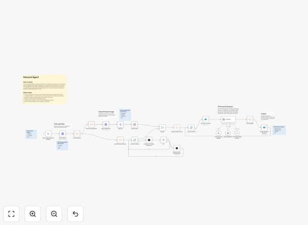The image size is (308, 225).
Task: Select the Explorium API Firmographics node
Action: (177, 148)
